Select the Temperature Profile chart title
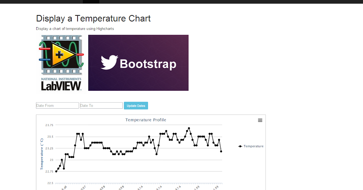The height and width of the screenshot is (190, 363). 146,120
